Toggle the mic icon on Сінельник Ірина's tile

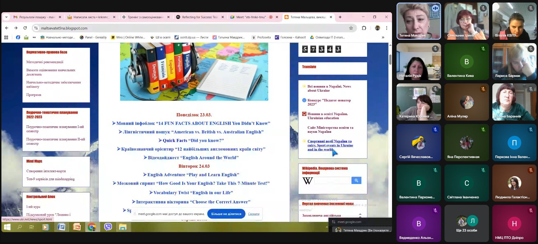483,8
